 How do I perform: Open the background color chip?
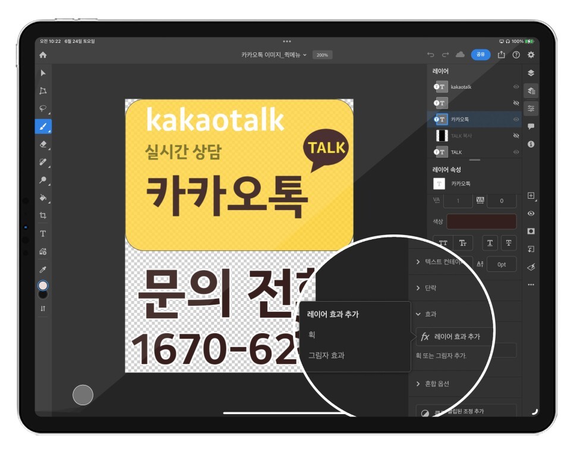pos(43,295)
